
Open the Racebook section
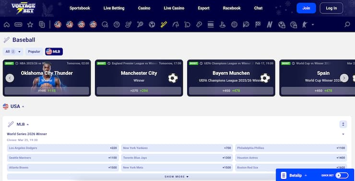click(x=232, y=8)
